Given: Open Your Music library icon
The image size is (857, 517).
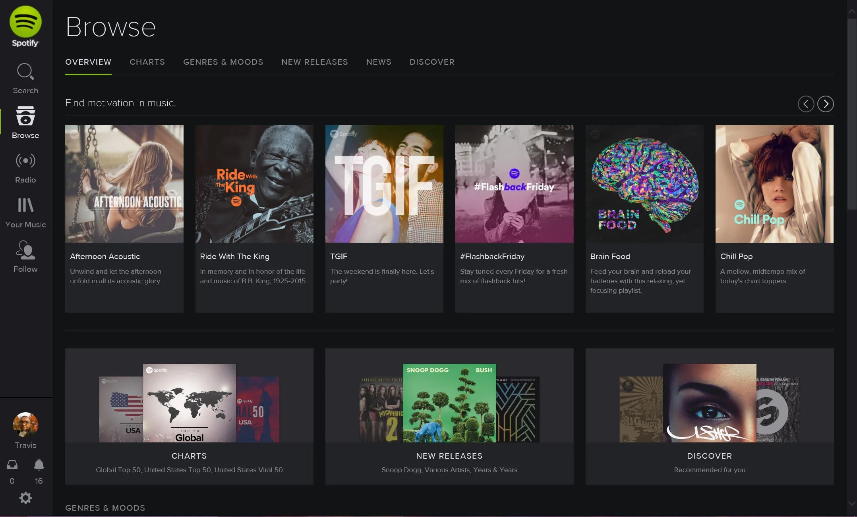Looking at the screenshot, I should pos(25,206).
